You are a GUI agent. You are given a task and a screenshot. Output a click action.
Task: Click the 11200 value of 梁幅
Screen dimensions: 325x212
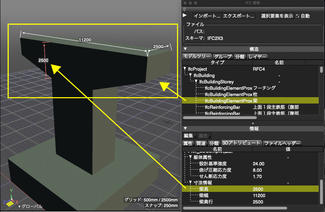pos(259,195)
